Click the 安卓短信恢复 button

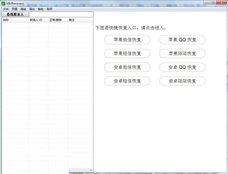tap(127, 81)
